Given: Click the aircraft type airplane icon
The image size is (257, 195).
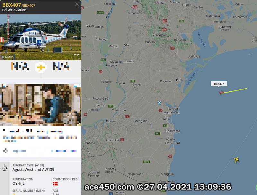Looking at the screenshot, I should (x=4, y=168).
